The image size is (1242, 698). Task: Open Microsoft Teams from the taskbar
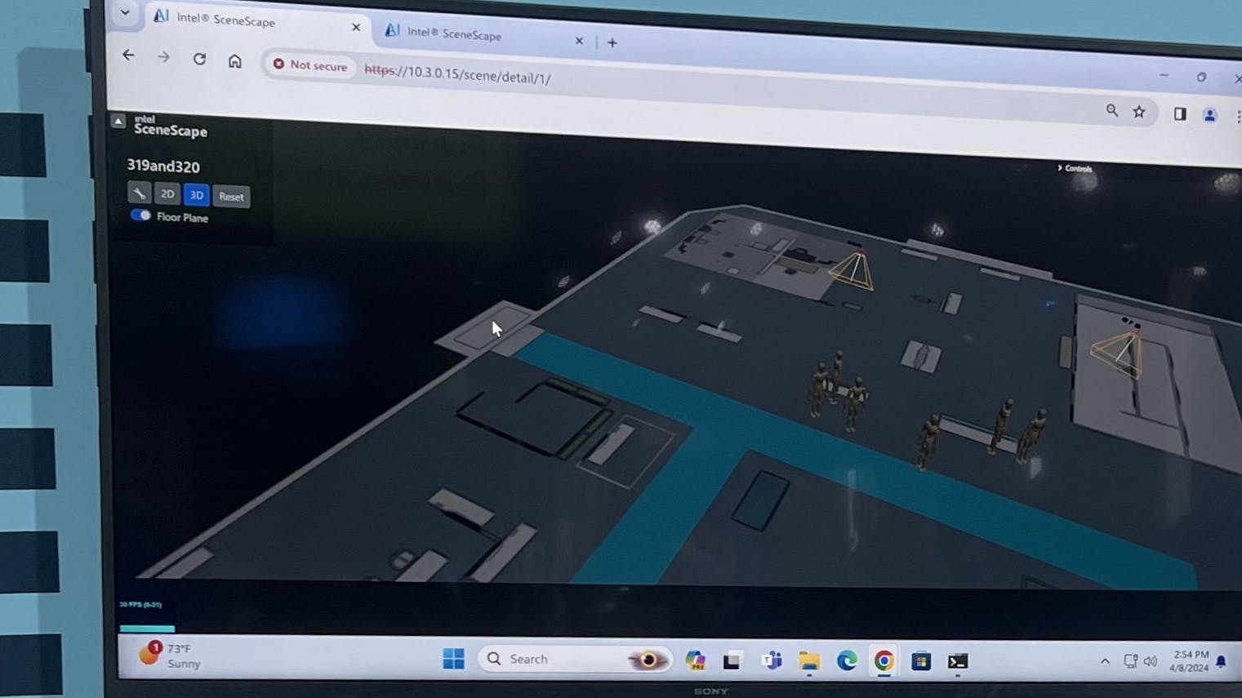pos(771,660)
